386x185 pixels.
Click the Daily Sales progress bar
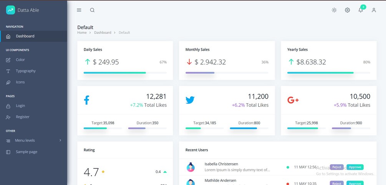(x=125, y=73)
